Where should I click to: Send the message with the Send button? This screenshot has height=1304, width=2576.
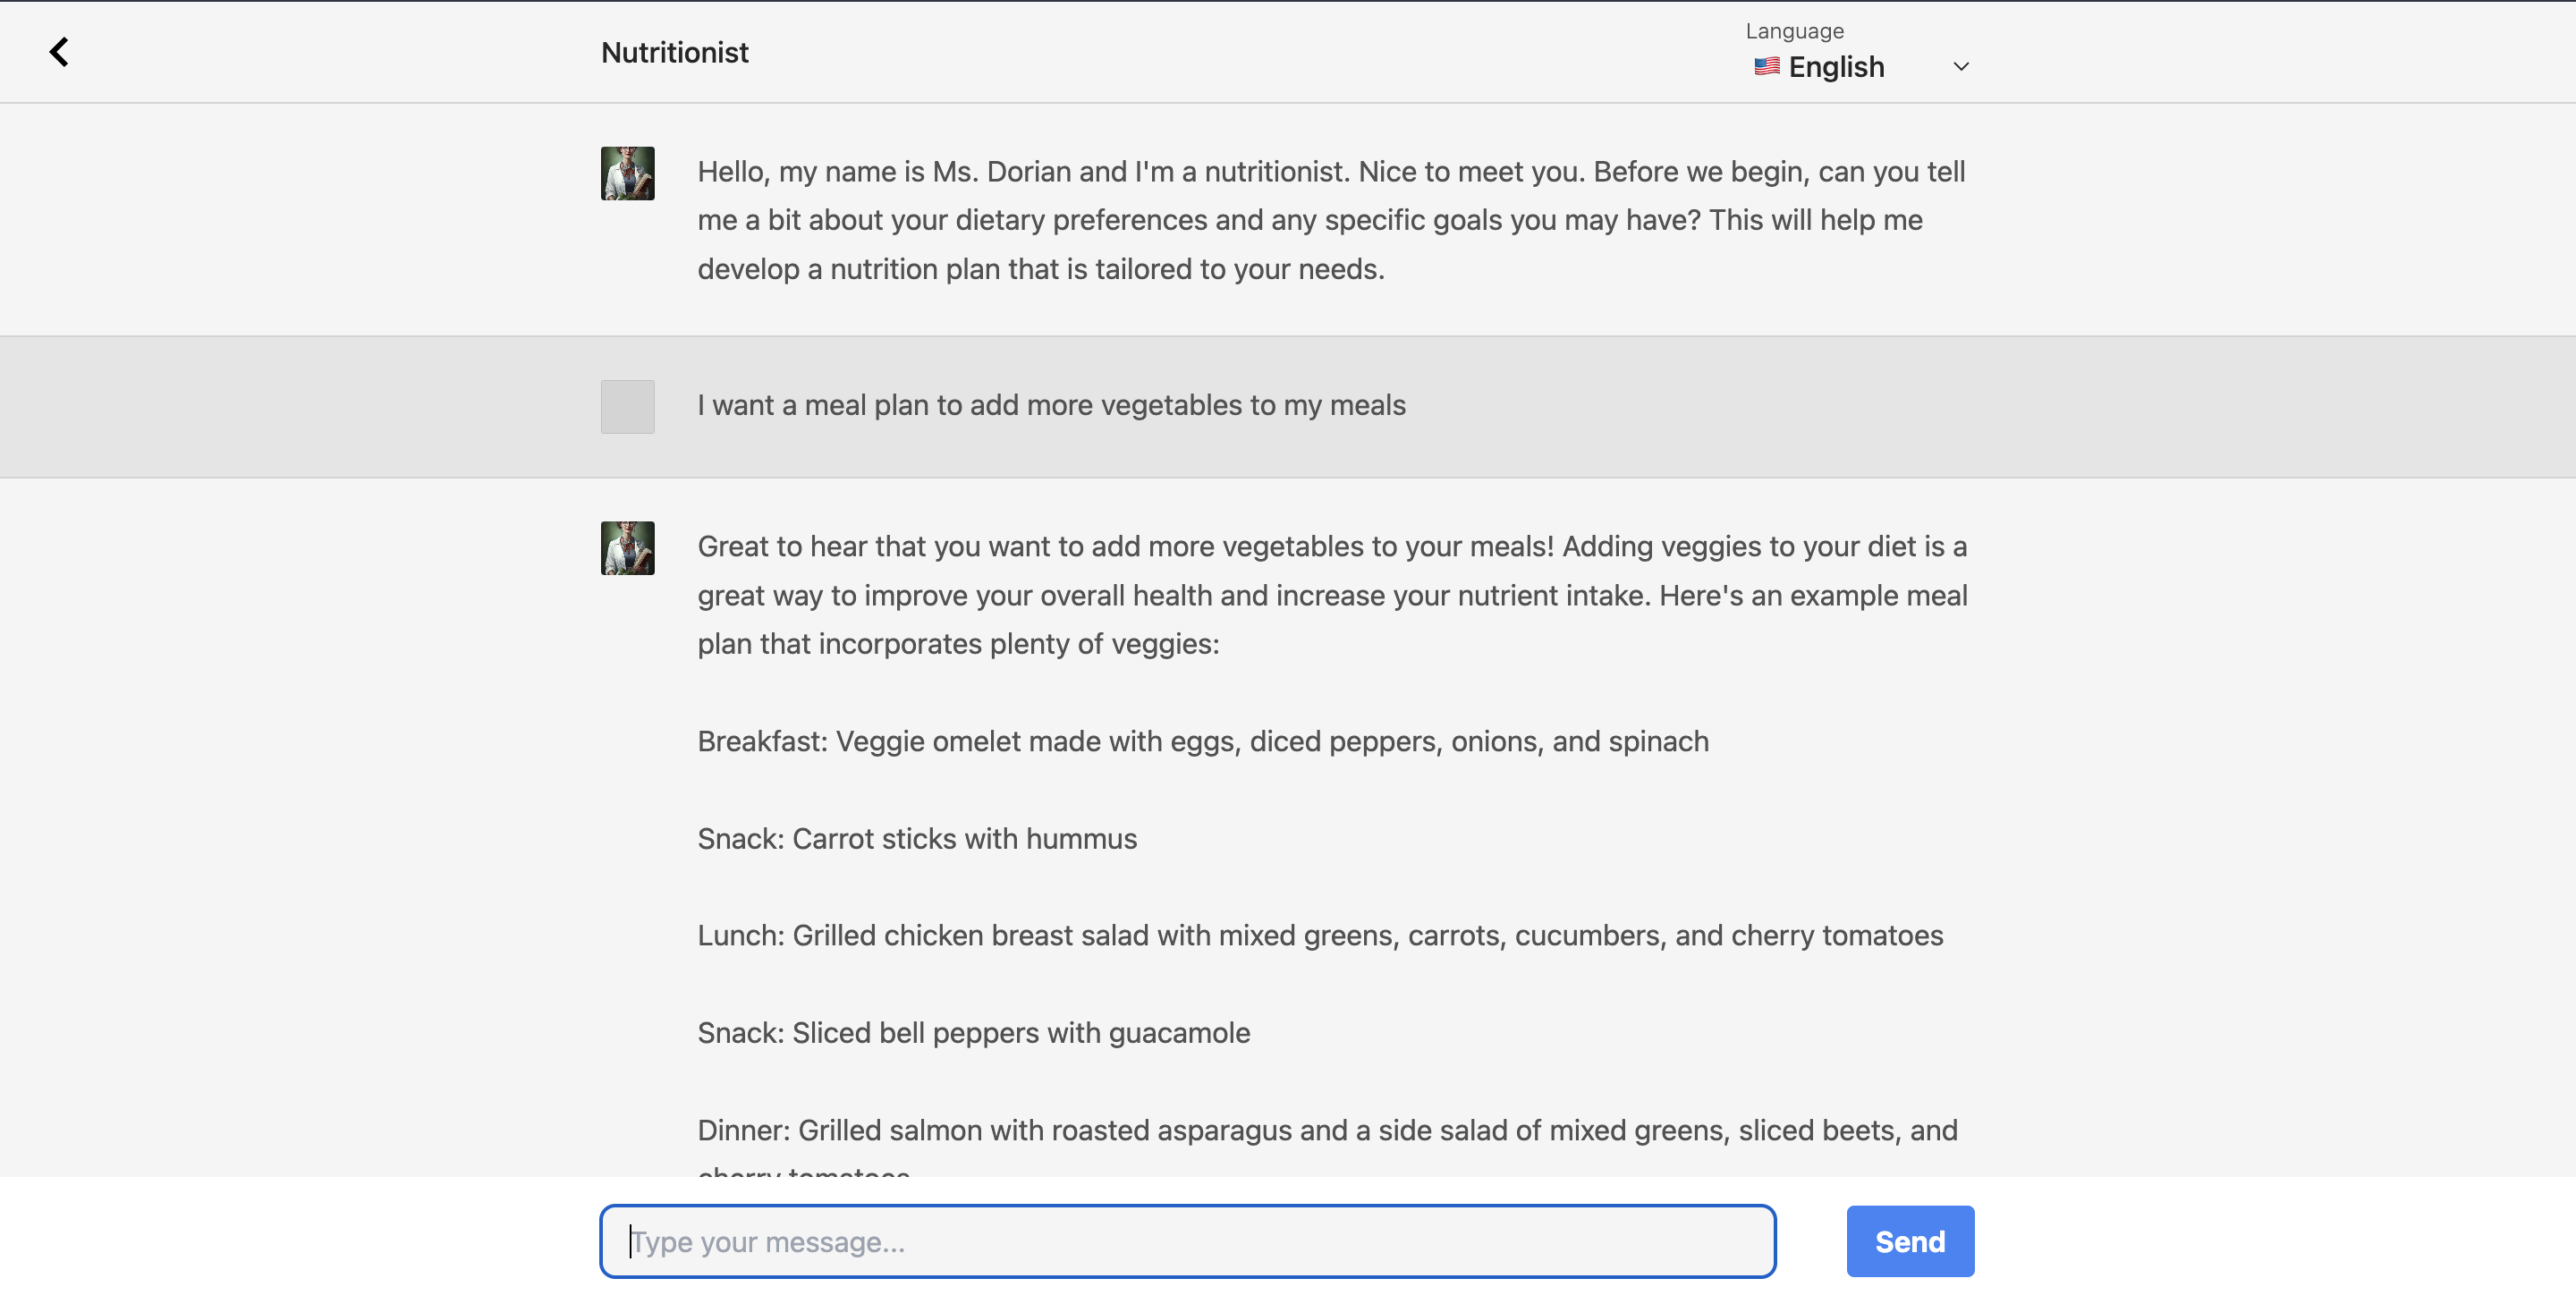click(x=1910, y=1241)
